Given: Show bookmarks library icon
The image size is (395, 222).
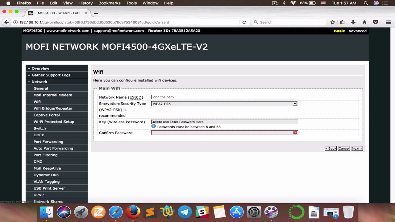Looking at the screenshot, I should coord(342,22).
